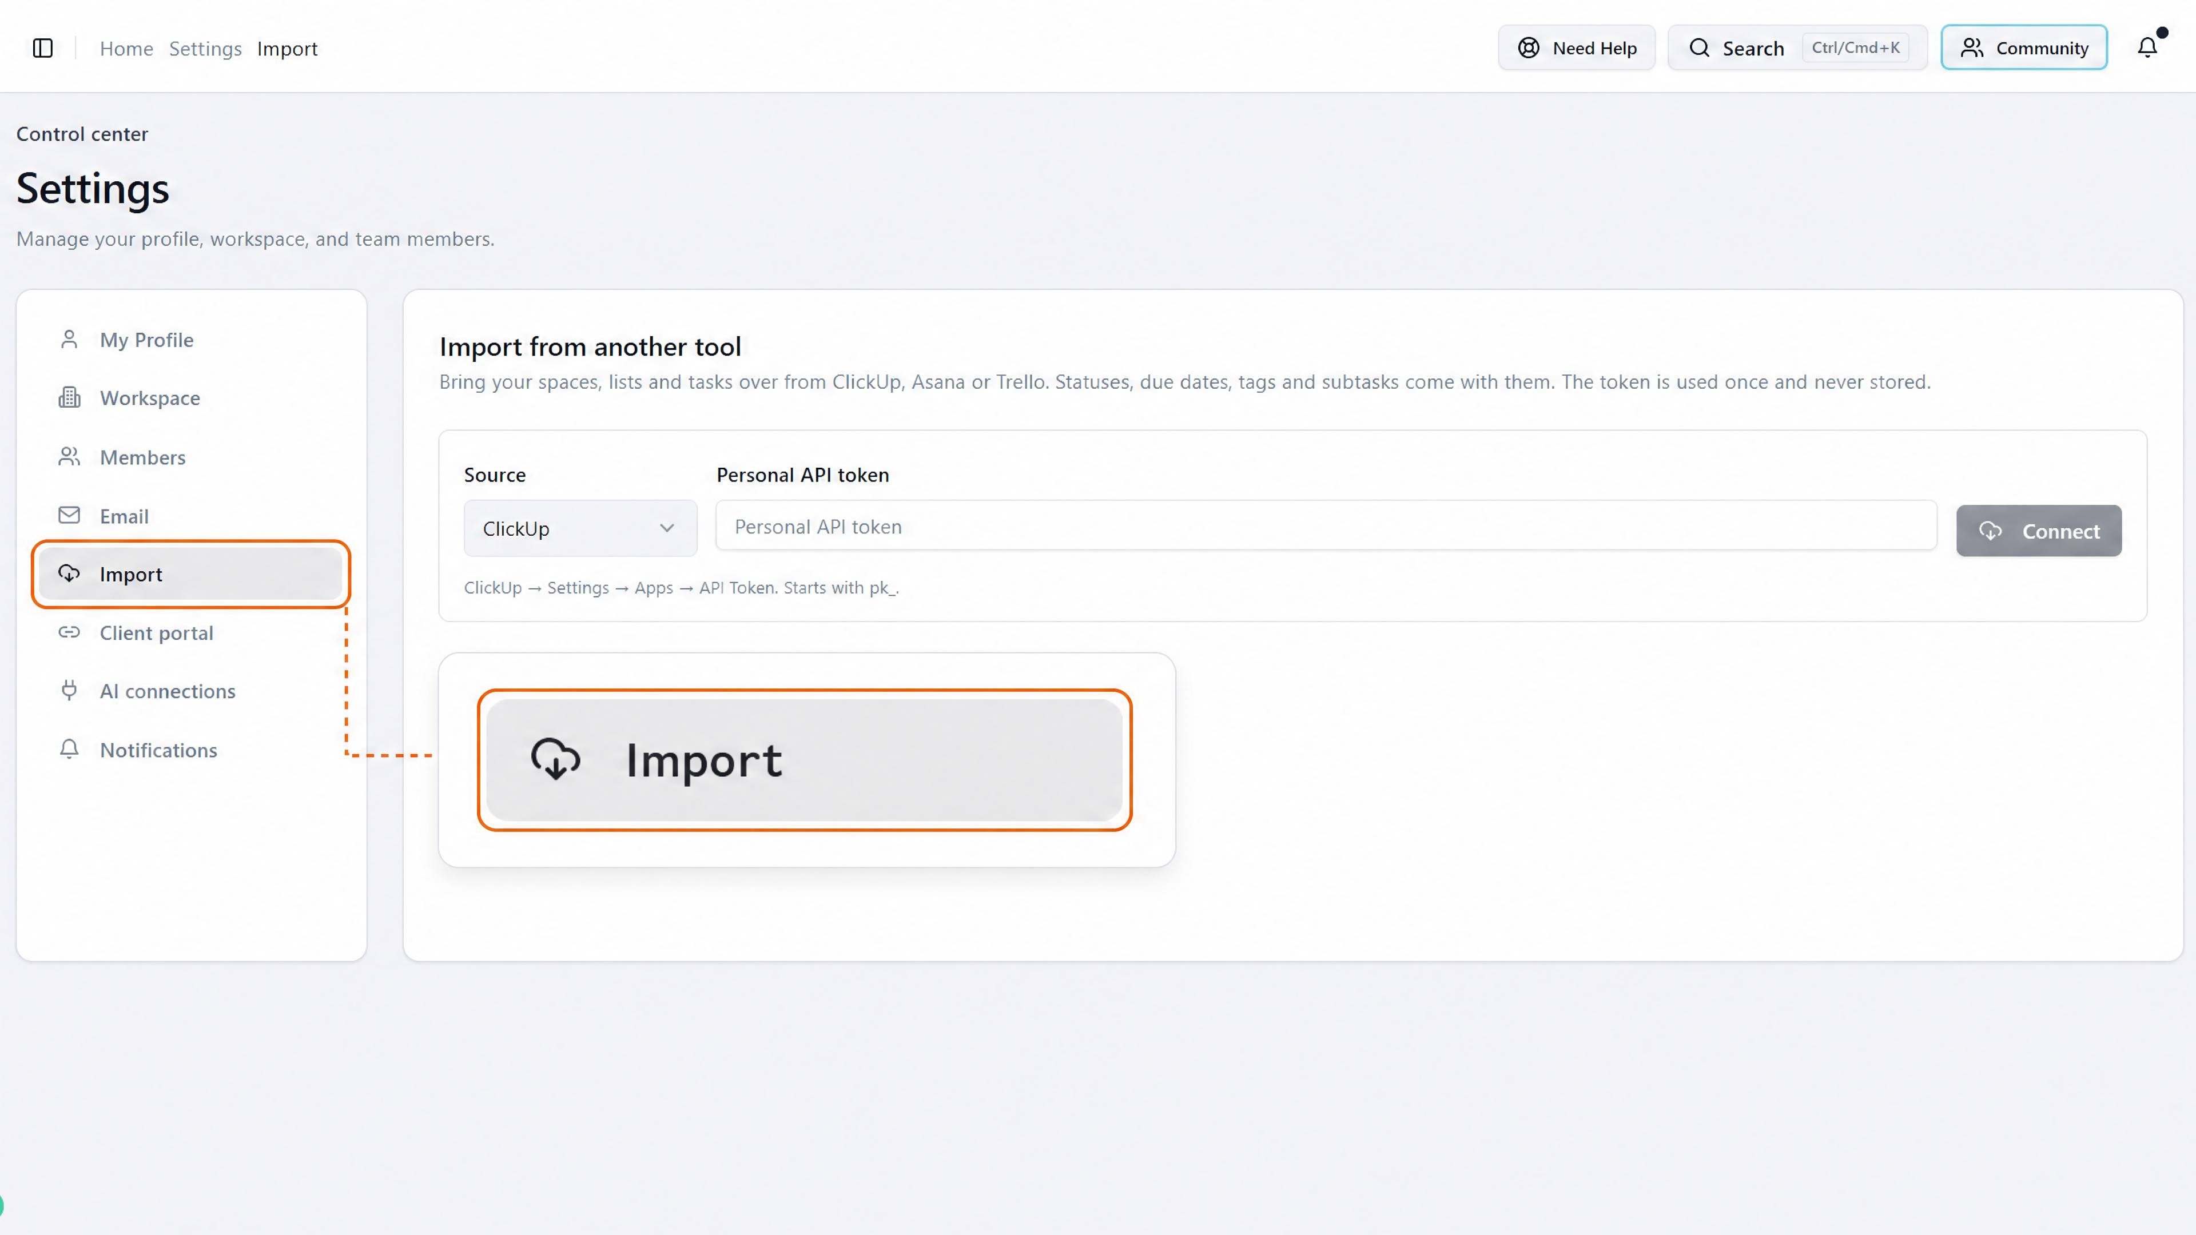Open the notifications bell in header
Screen dimensions: 2196x1235
tap(2147, 47)
